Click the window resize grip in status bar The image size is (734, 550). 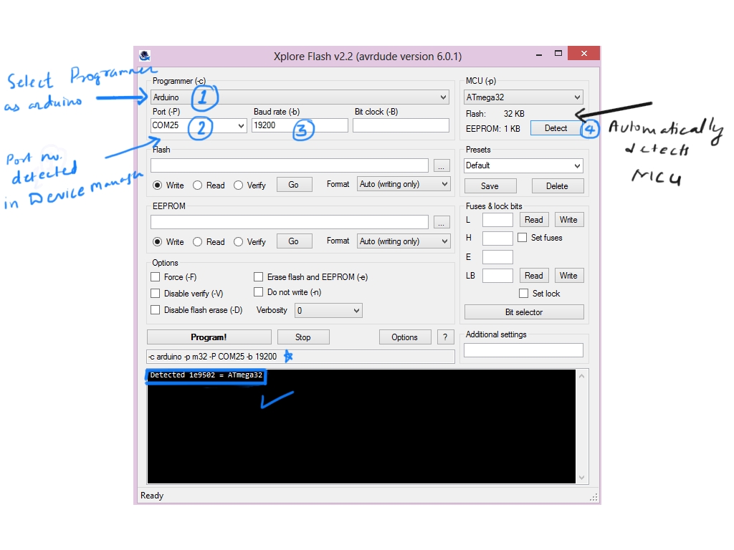(x=594, y=498)
